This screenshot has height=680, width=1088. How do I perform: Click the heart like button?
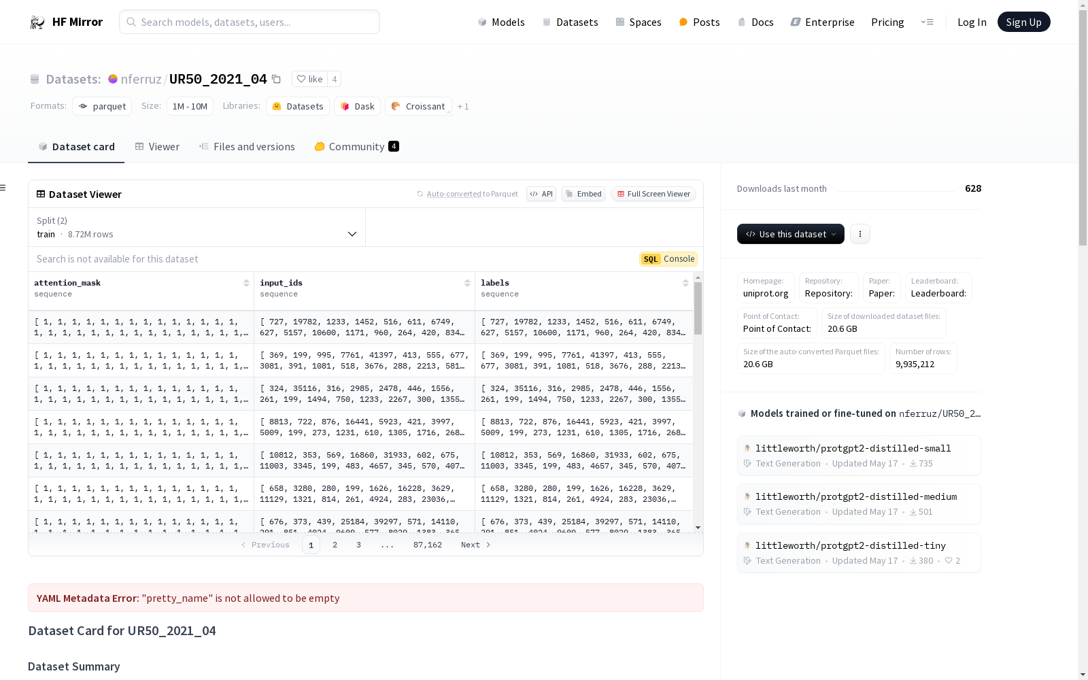309,79
